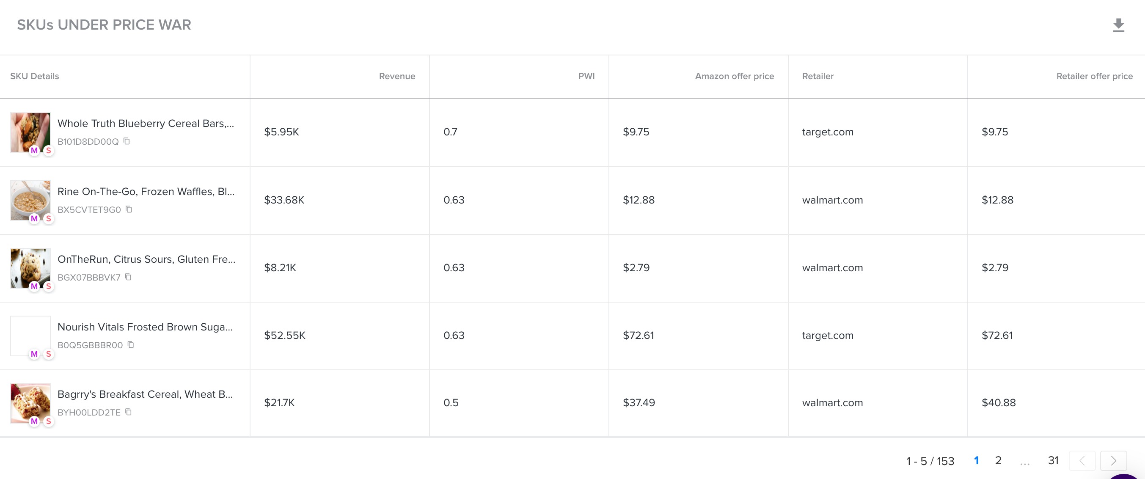Screen dimensions: 1145x479
Task: Click walmart.com in Rine On-The-Go row
Action: click(833, 200)
